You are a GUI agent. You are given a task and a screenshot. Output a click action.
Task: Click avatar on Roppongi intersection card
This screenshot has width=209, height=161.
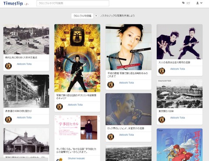[8, 66]
